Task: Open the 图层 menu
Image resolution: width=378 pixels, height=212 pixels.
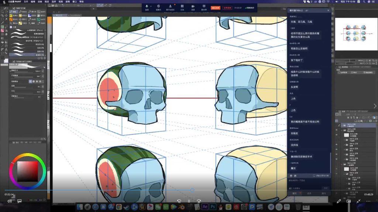Action: pyautogui.click(x=47, y=1)
